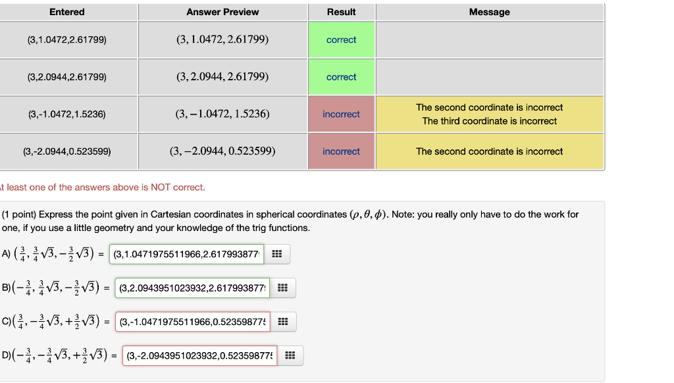Screen dimensions: 674x383
Task: Click the 'Message' column header
Action: point(489,12)
